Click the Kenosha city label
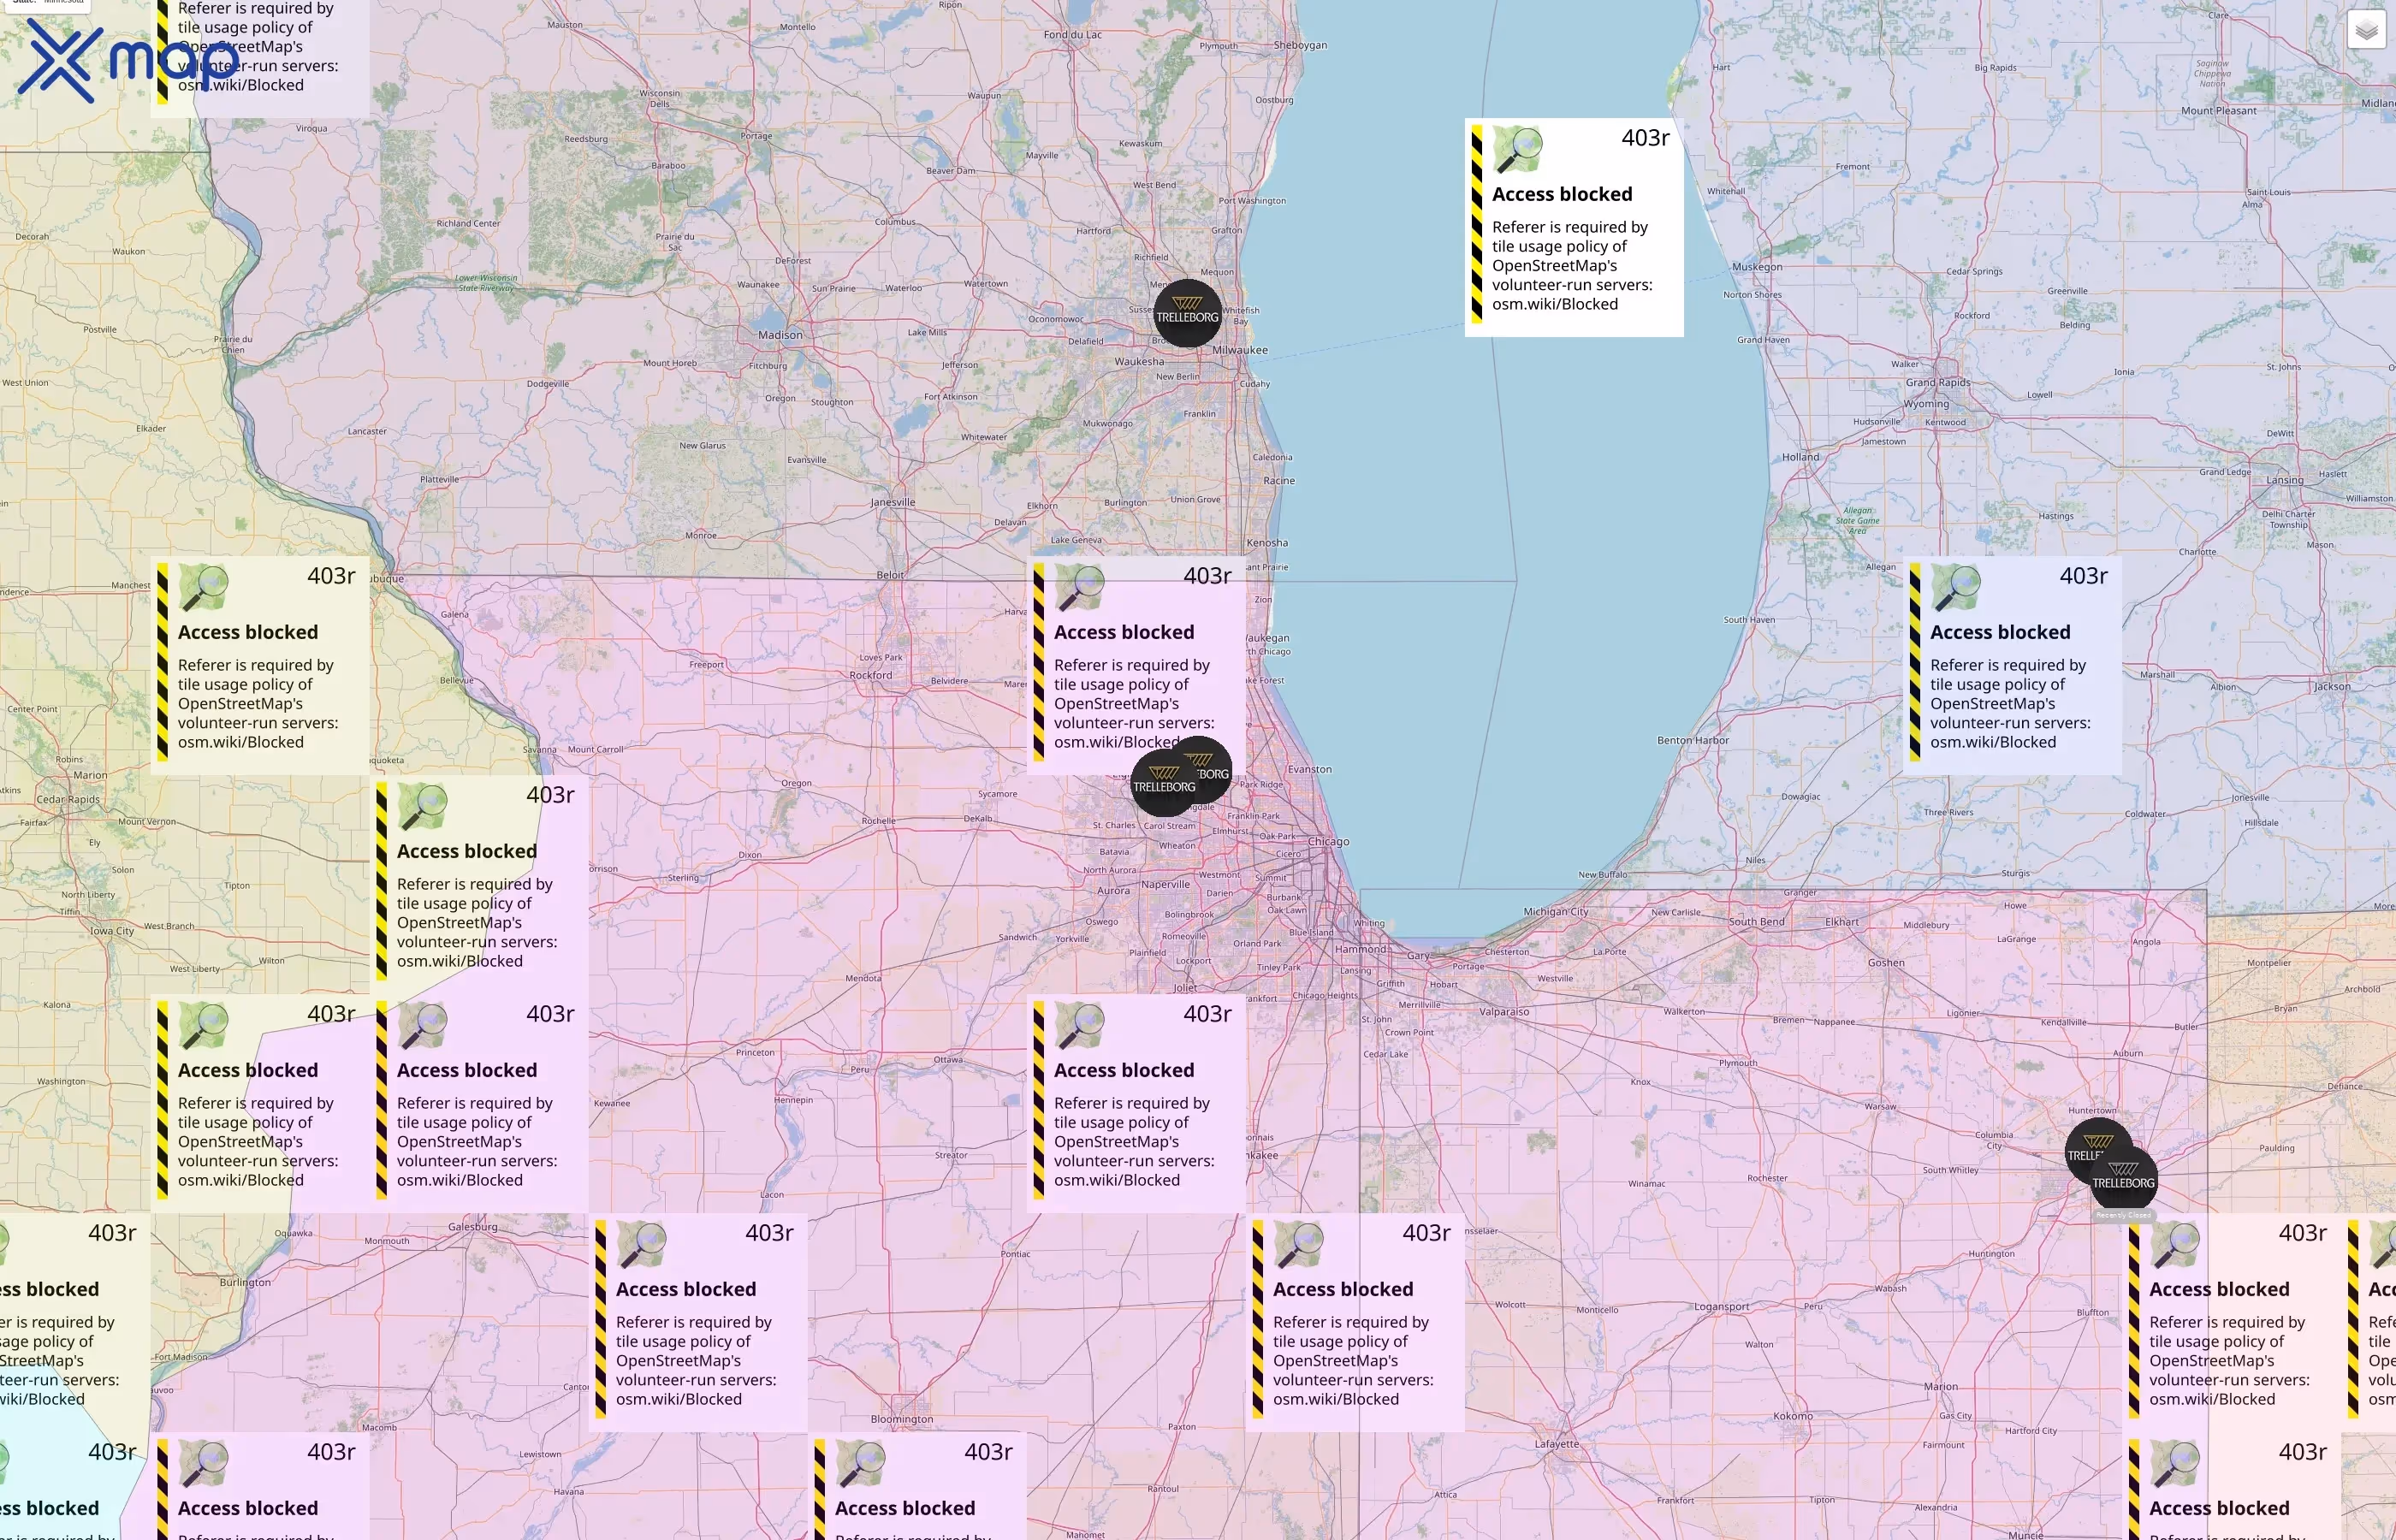2396x1540 pixels. pos(1267,543)
